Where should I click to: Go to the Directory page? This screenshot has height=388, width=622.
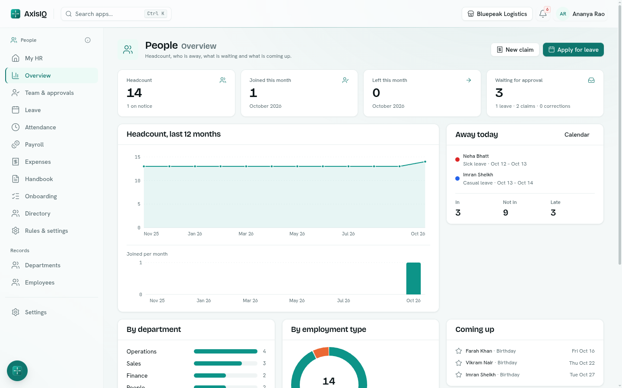pos(52,213)
